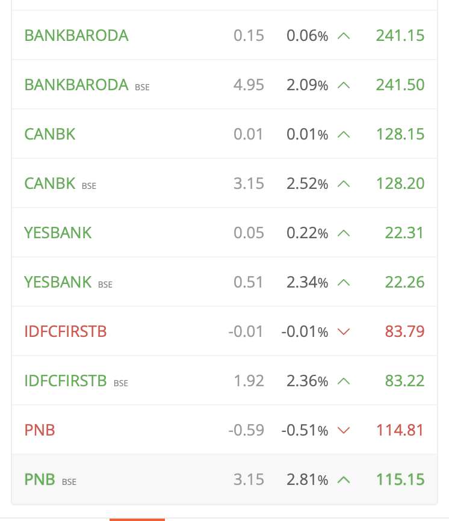The height and width of the screenshot is (521, 449).
Task: Click green up arrow beside 2.81%
Action: pos(344,480)
